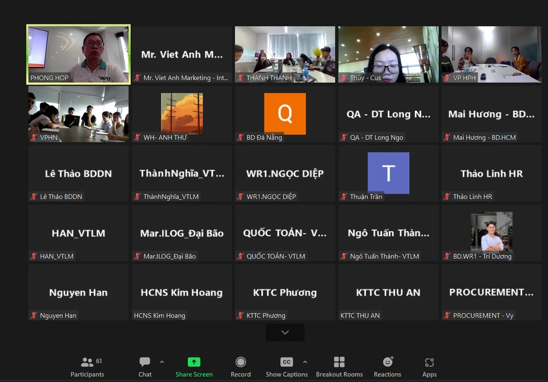Select the PHONG HOP active speaker video

pos(78,54)
